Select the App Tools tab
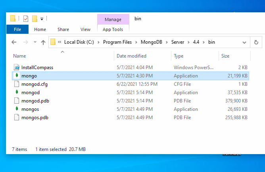 [x=113, y=29]
